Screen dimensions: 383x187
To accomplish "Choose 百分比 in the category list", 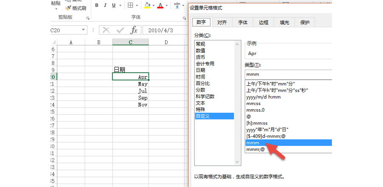I will (214, 83).
